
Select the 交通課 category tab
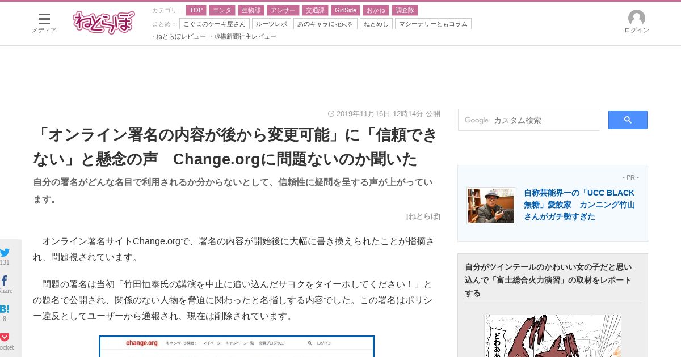[315, 10]
